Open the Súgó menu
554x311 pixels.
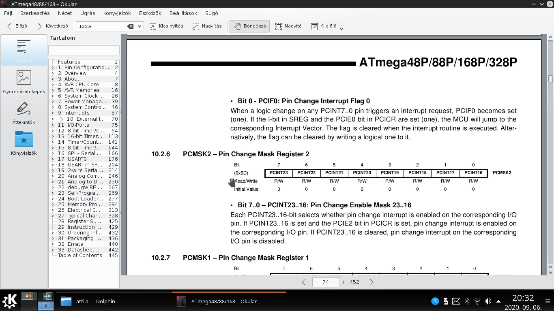coord(211,13)
